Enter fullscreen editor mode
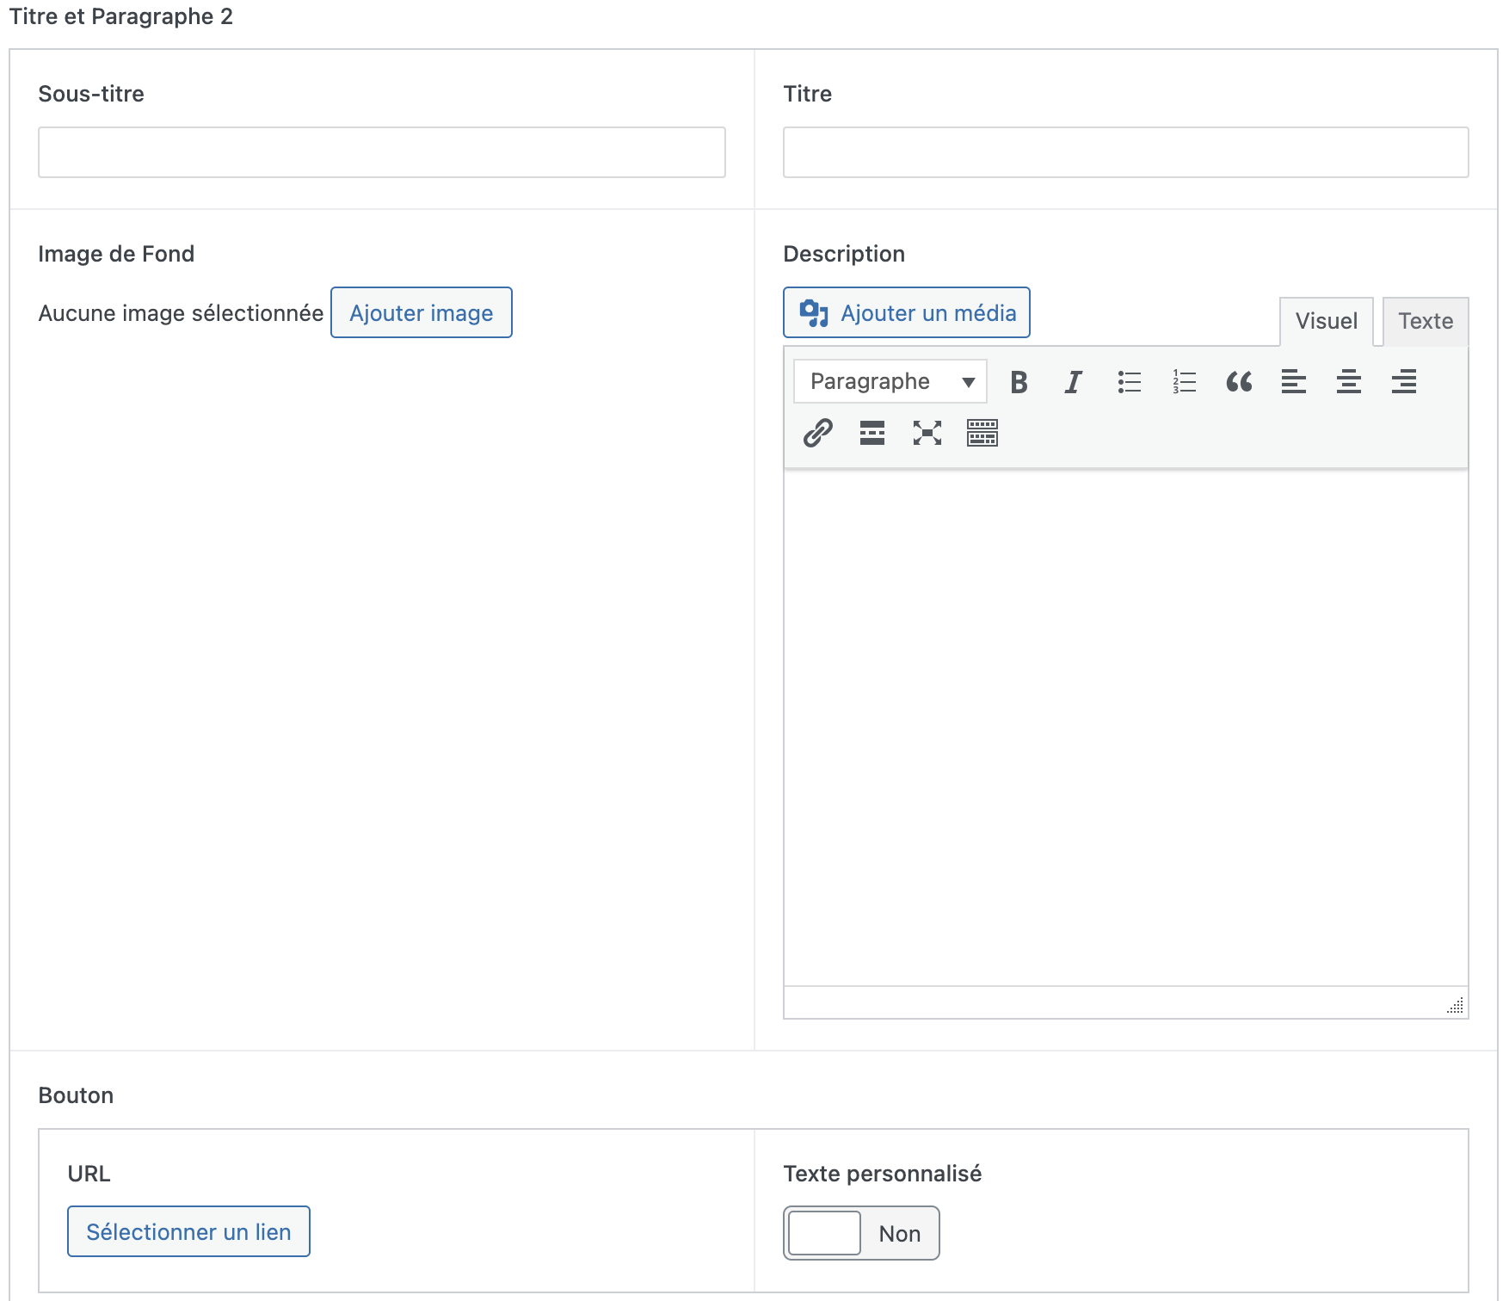Screen dimensions: 1509x1301 tap(927, 433)
